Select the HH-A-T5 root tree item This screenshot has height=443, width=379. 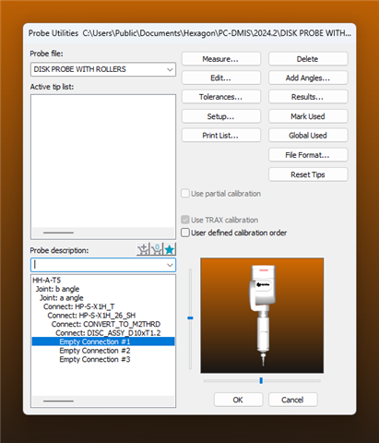coord(47,280)
